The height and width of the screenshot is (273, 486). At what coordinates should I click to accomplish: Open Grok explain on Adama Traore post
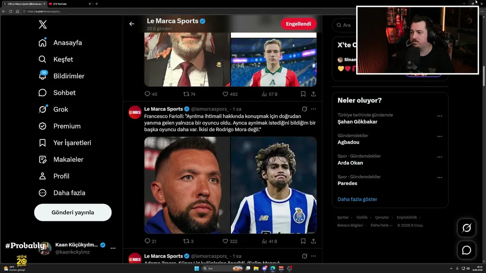pyautogui.click(x=305, y=256)
